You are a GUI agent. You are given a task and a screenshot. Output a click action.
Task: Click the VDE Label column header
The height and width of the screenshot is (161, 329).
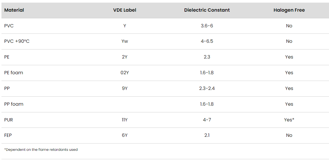click(x=125, y=10)
